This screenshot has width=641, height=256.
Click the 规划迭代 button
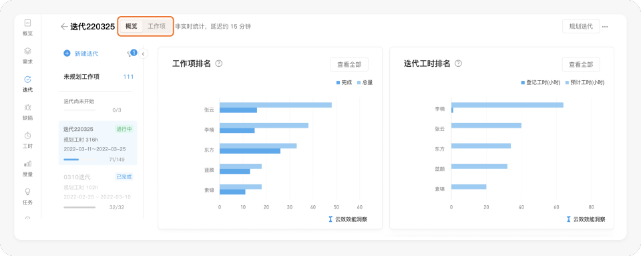581,26
